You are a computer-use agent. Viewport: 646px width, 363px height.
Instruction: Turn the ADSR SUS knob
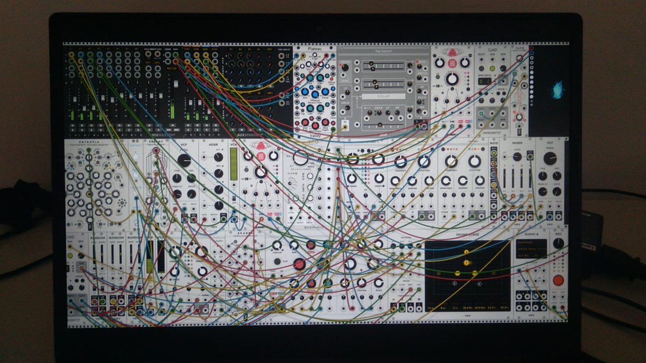[218, 189]
